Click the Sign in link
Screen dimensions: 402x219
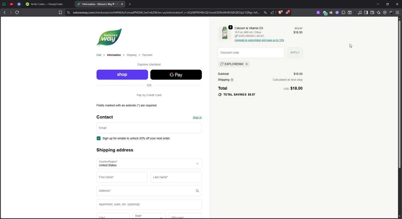pos(197,118)
